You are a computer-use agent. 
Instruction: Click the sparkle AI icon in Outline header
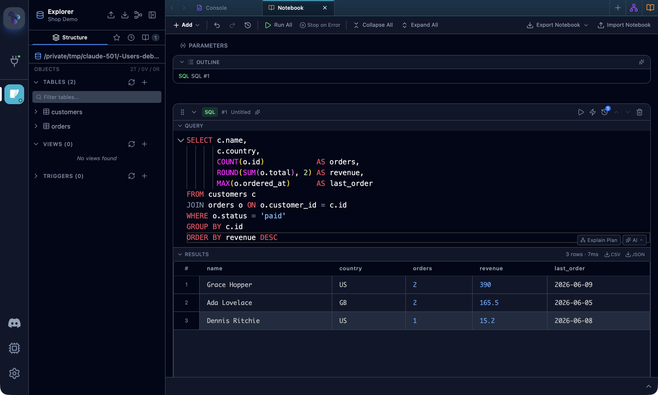642,62
